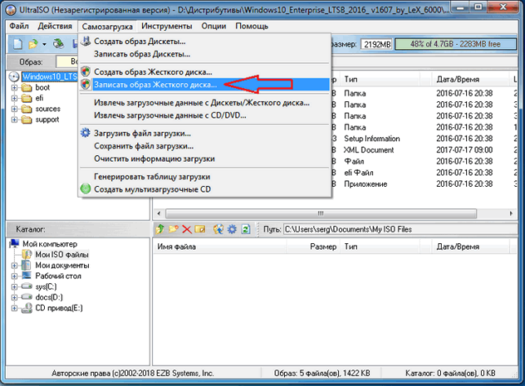This screenshot has height=386, width=525.
Task: Select the sources folder in image tree
Action: (48, 109)
